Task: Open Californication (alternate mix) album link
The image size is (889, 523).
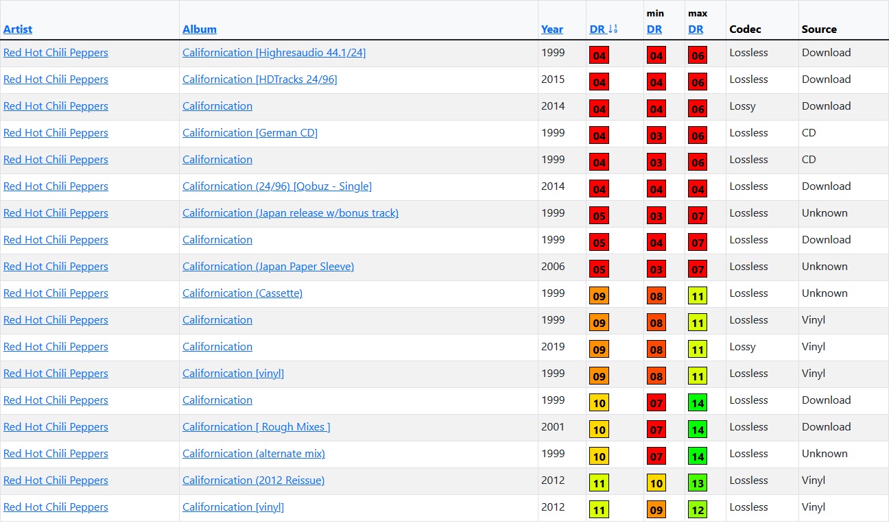Action: click(x=254, y=454)
